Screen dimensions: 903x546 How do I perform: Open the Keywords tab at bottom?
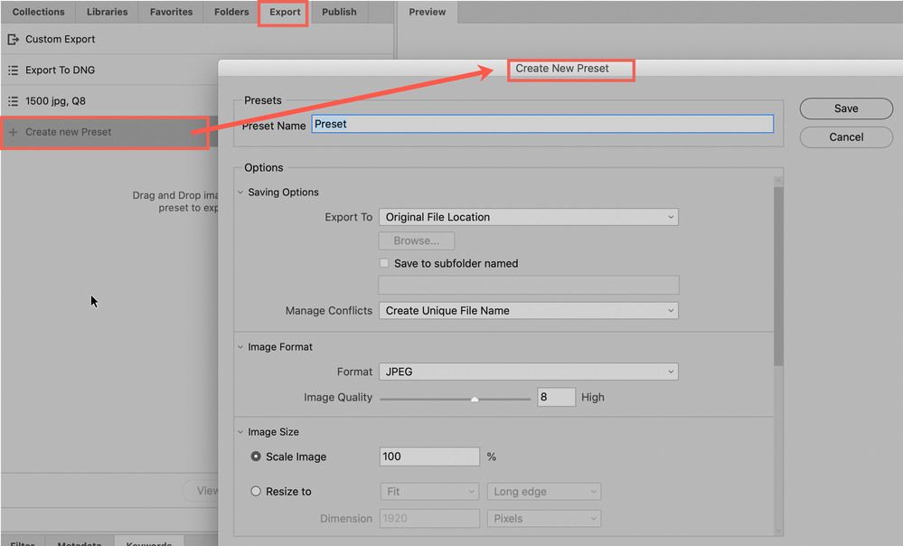[149, 542]
